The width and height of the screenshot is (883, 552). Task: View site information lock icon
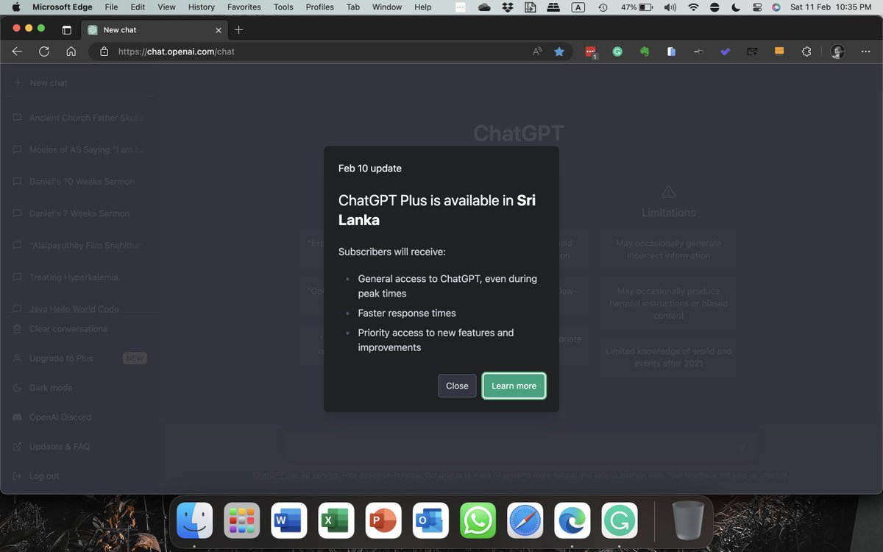(104, 52)
